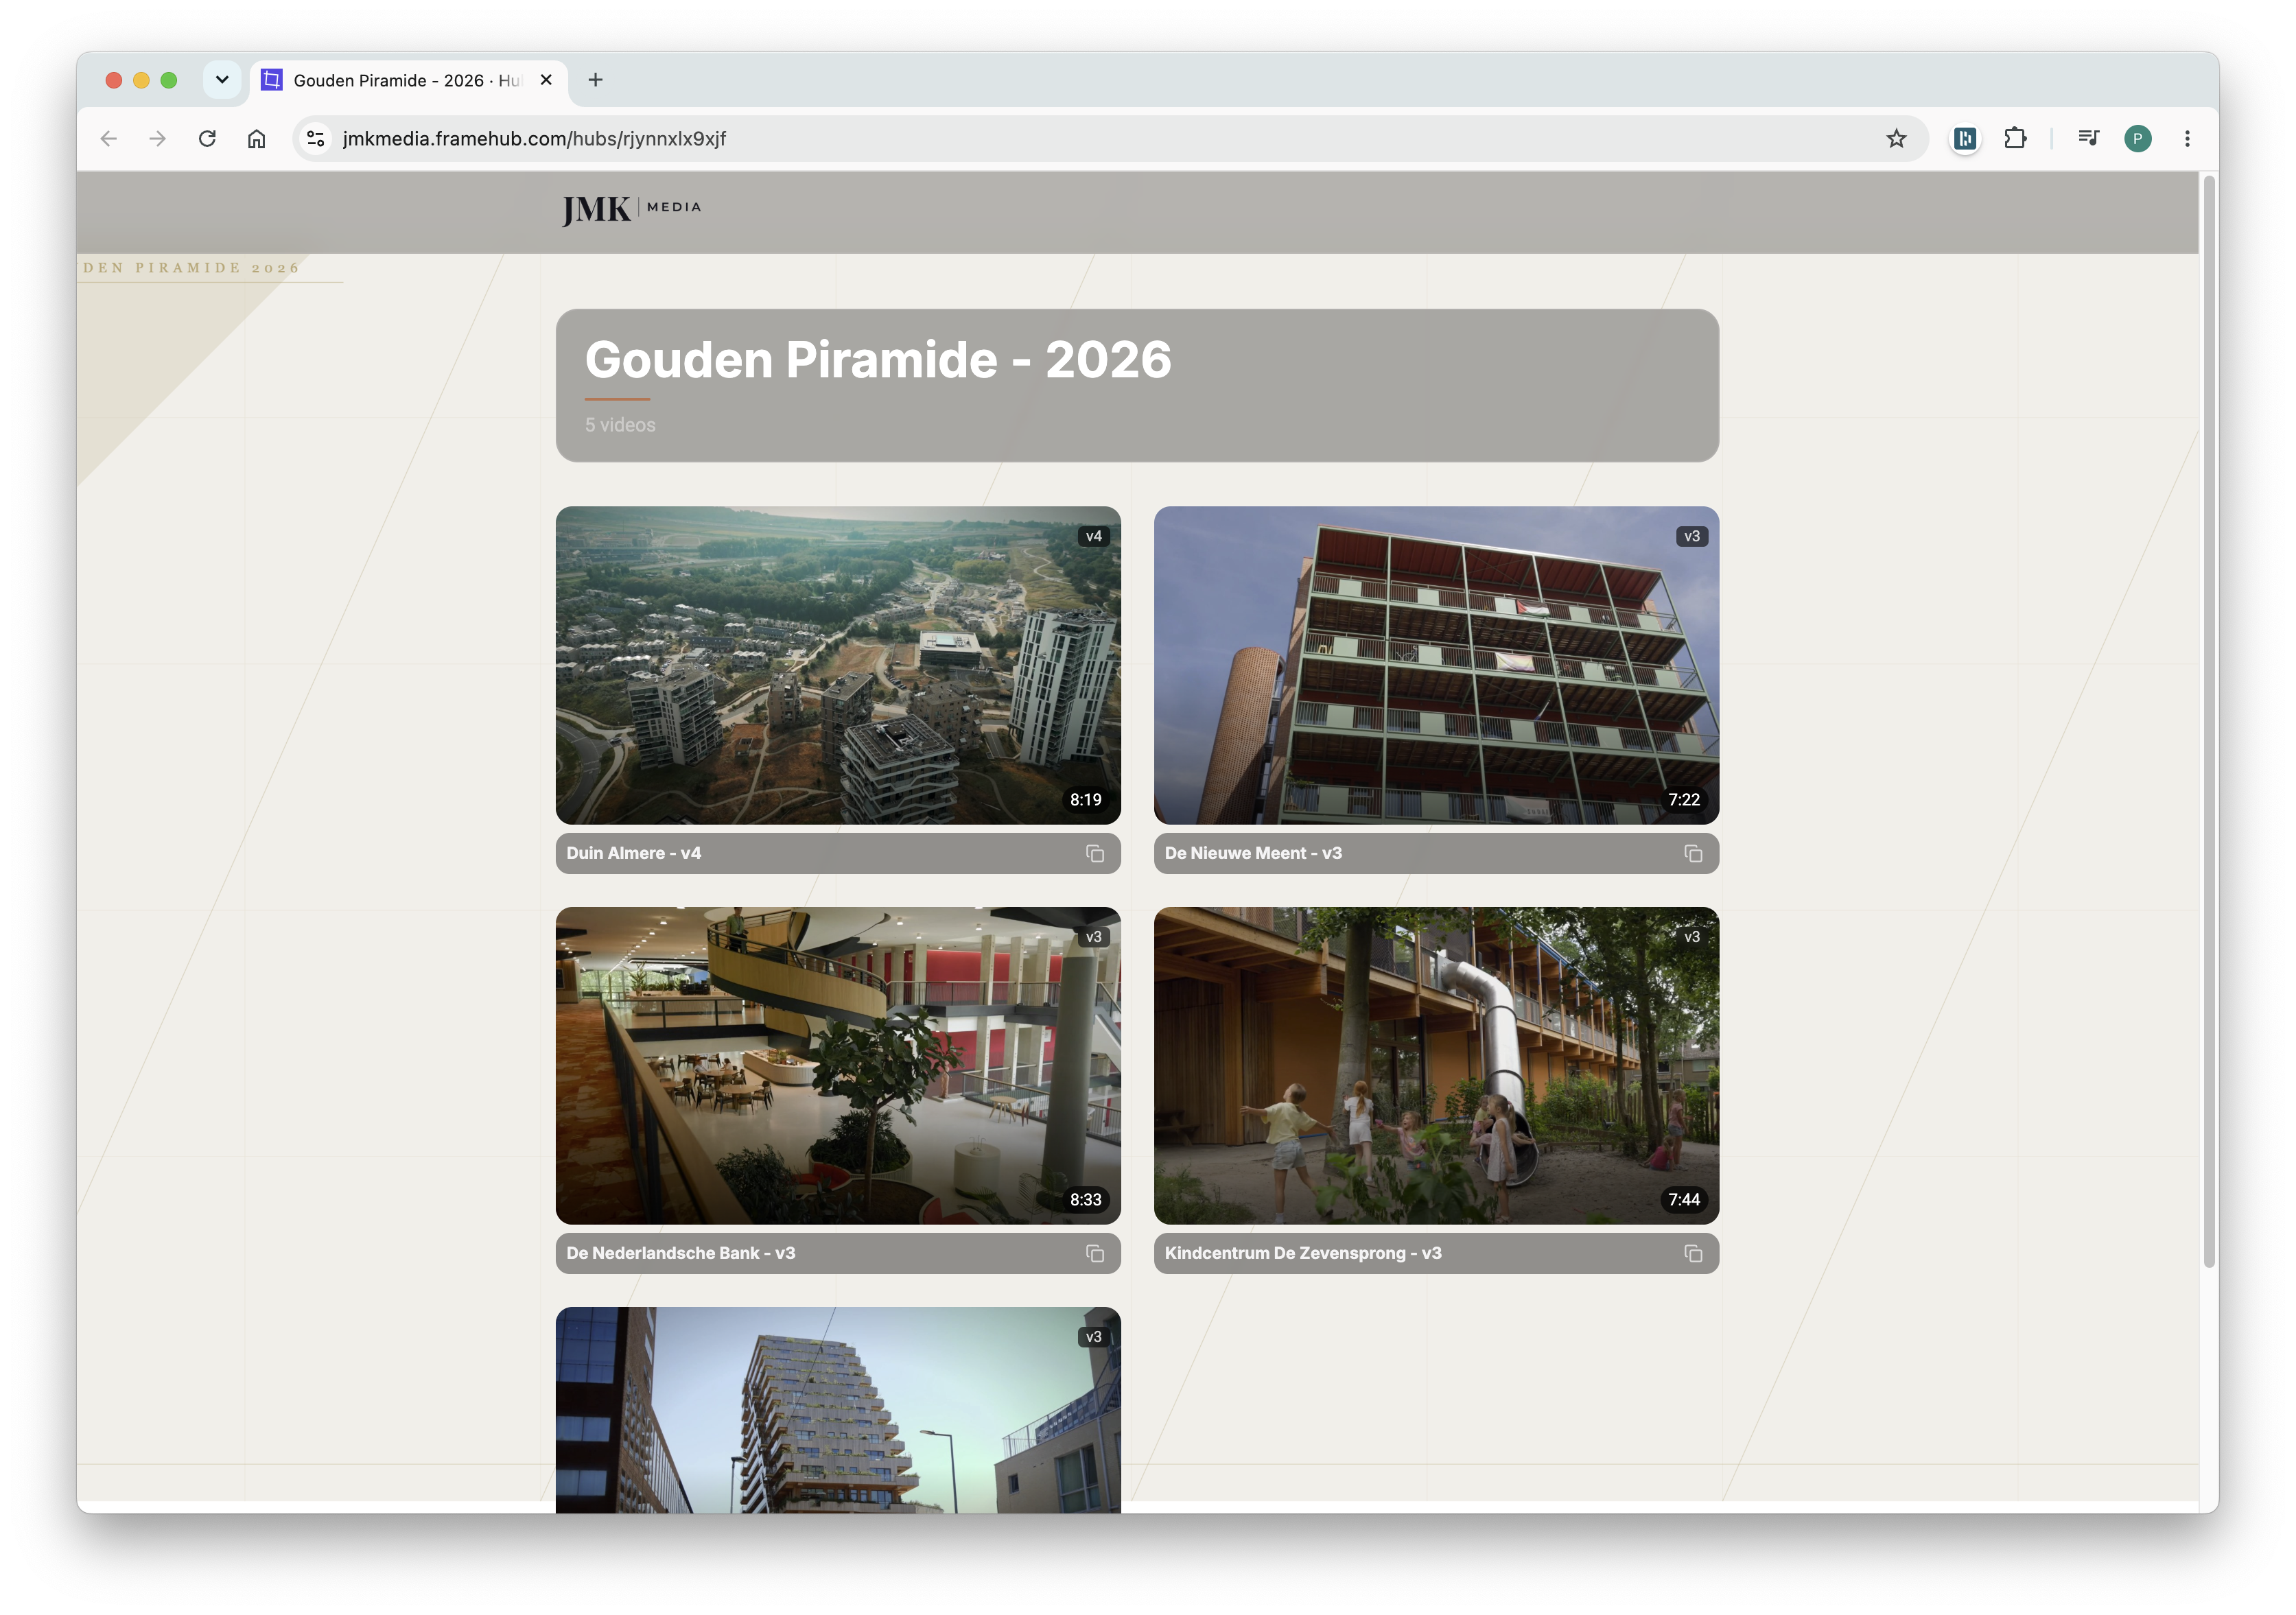The height and width of the screenshot is (1615, 2296).
Task: Click the De Nieuwe Meent - v3 title
Action: click(1253, 853)
